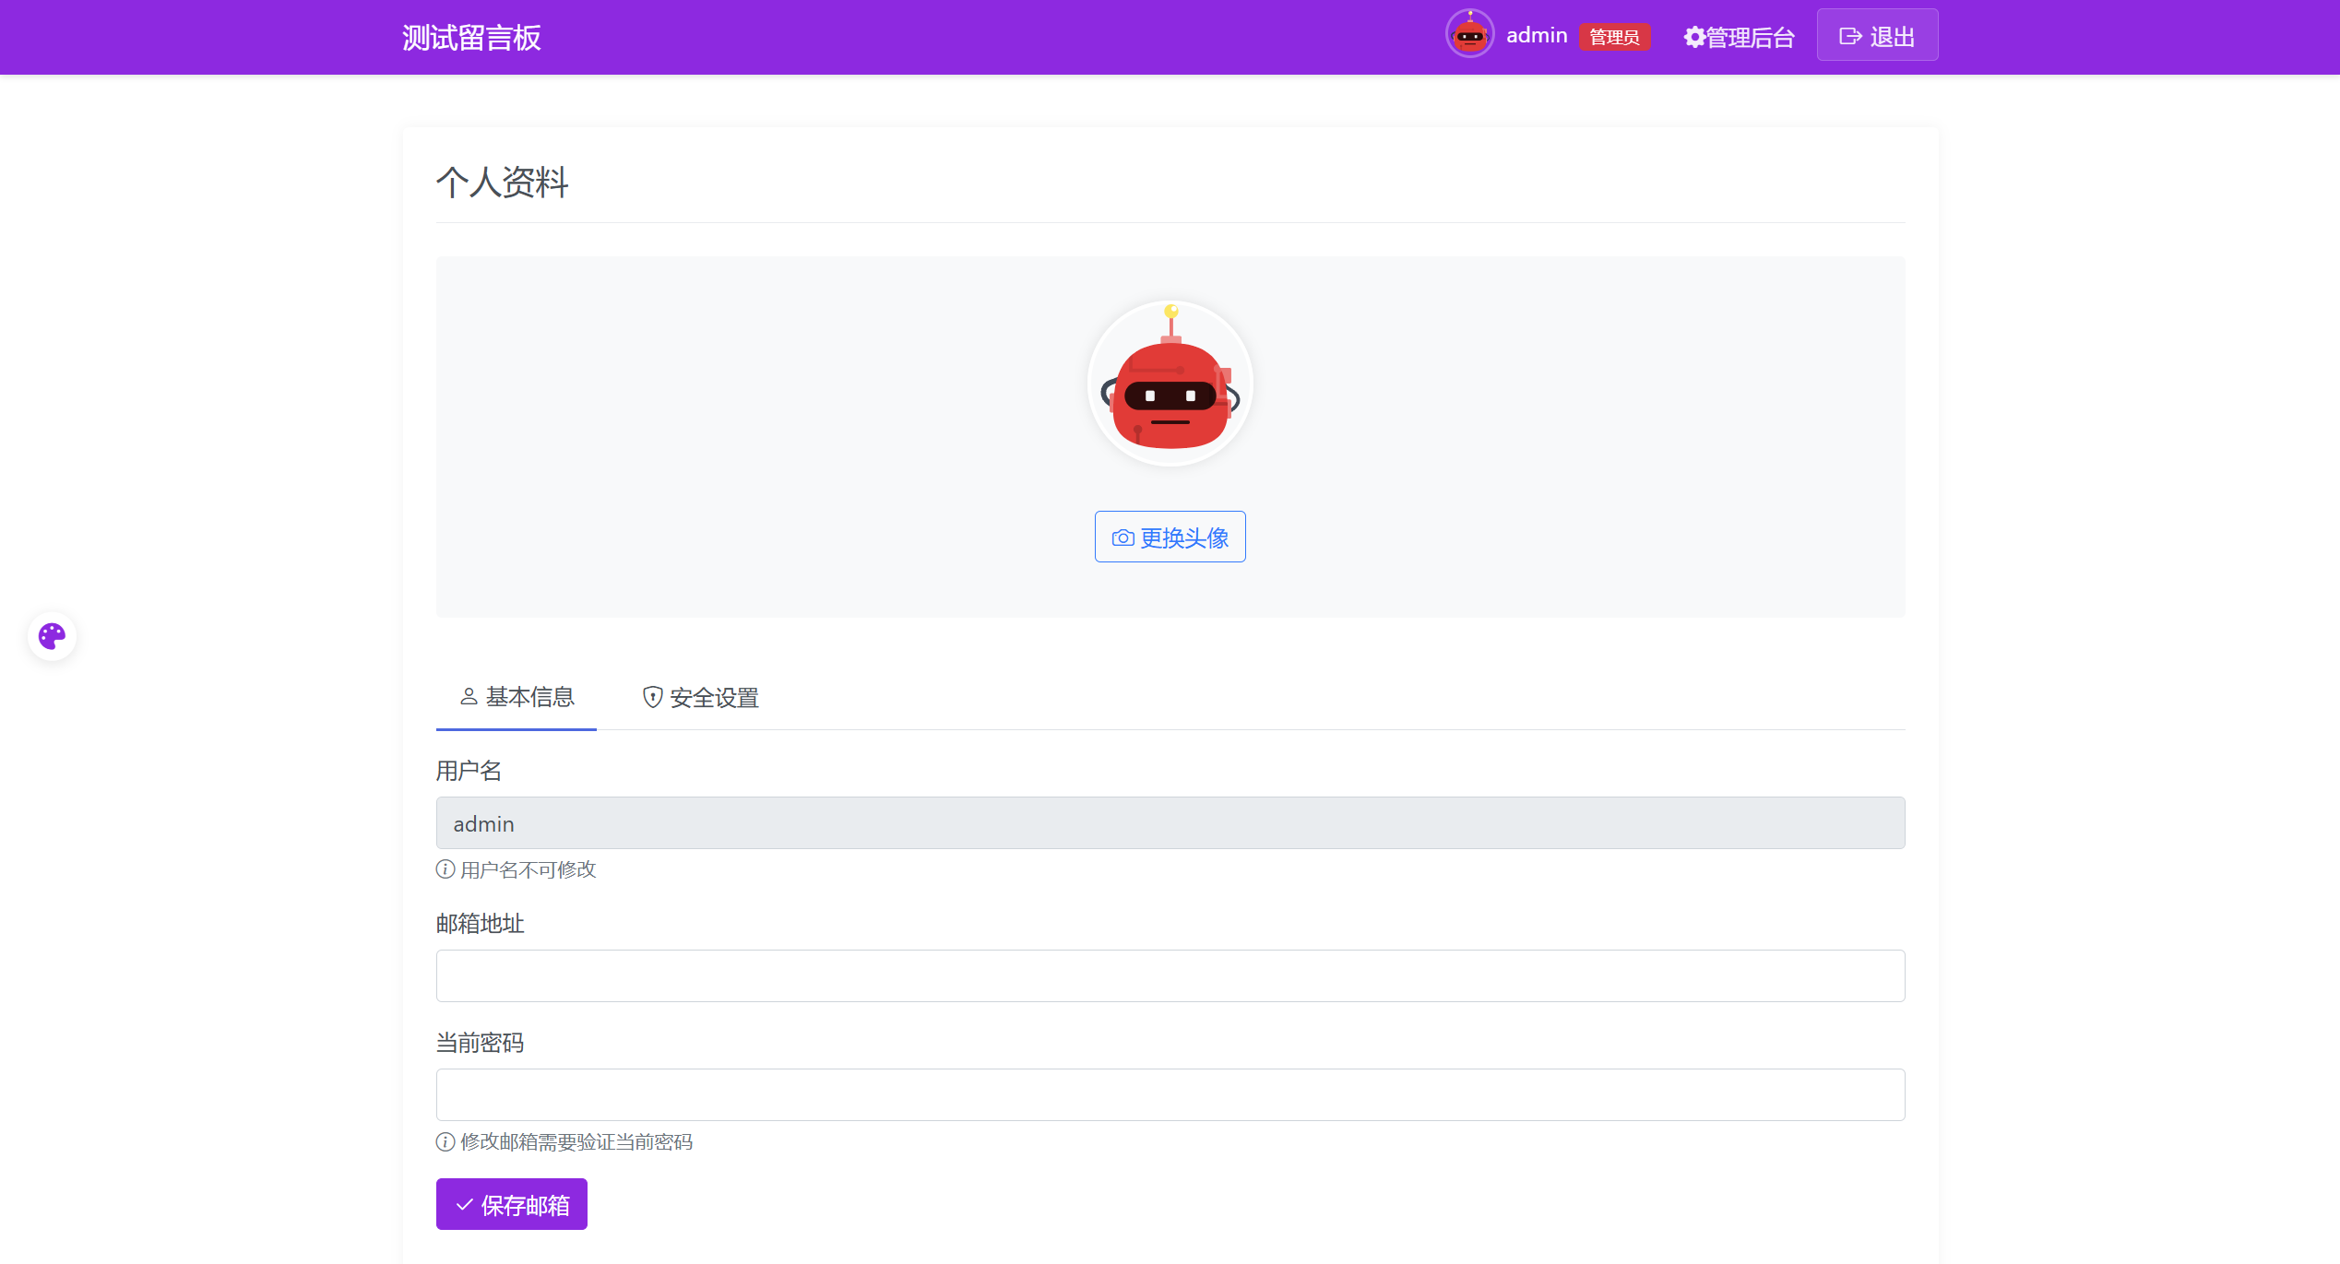This screenshot has height=1264, width=2340.
Task: Click the 邮箱地址 field label
Action: pos(481,923)
